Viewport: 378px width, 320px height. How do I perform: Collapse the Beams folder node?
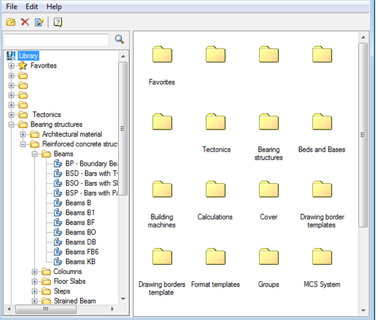point(34,154)
